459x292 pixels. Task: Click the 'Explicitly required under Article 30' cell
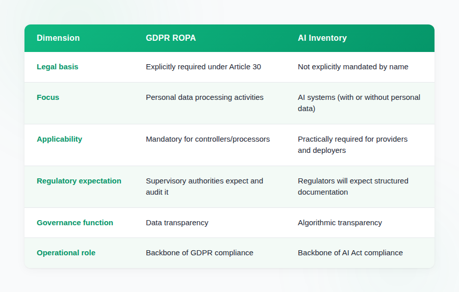[203, 67]
